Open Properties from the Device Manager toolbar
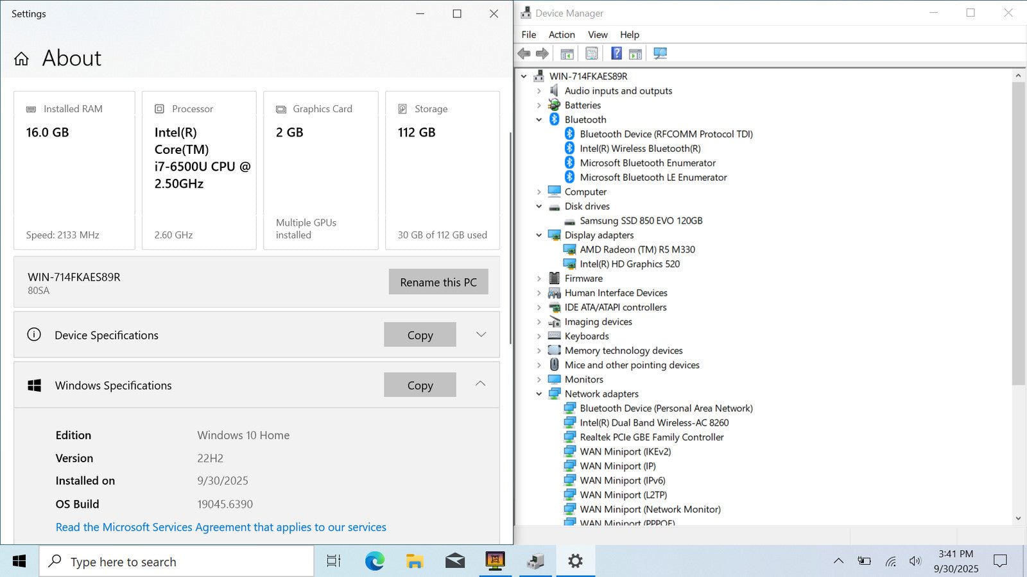Screen dimensions: 1027x577 click(x=592, y=54)
